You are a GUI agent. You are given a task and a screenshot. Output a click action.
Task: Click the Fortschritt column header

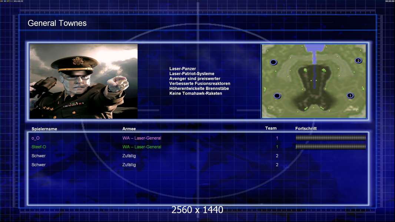(306, 128)
